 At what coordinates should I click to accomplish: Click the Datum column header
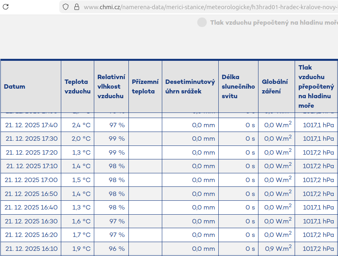point(15,87)
